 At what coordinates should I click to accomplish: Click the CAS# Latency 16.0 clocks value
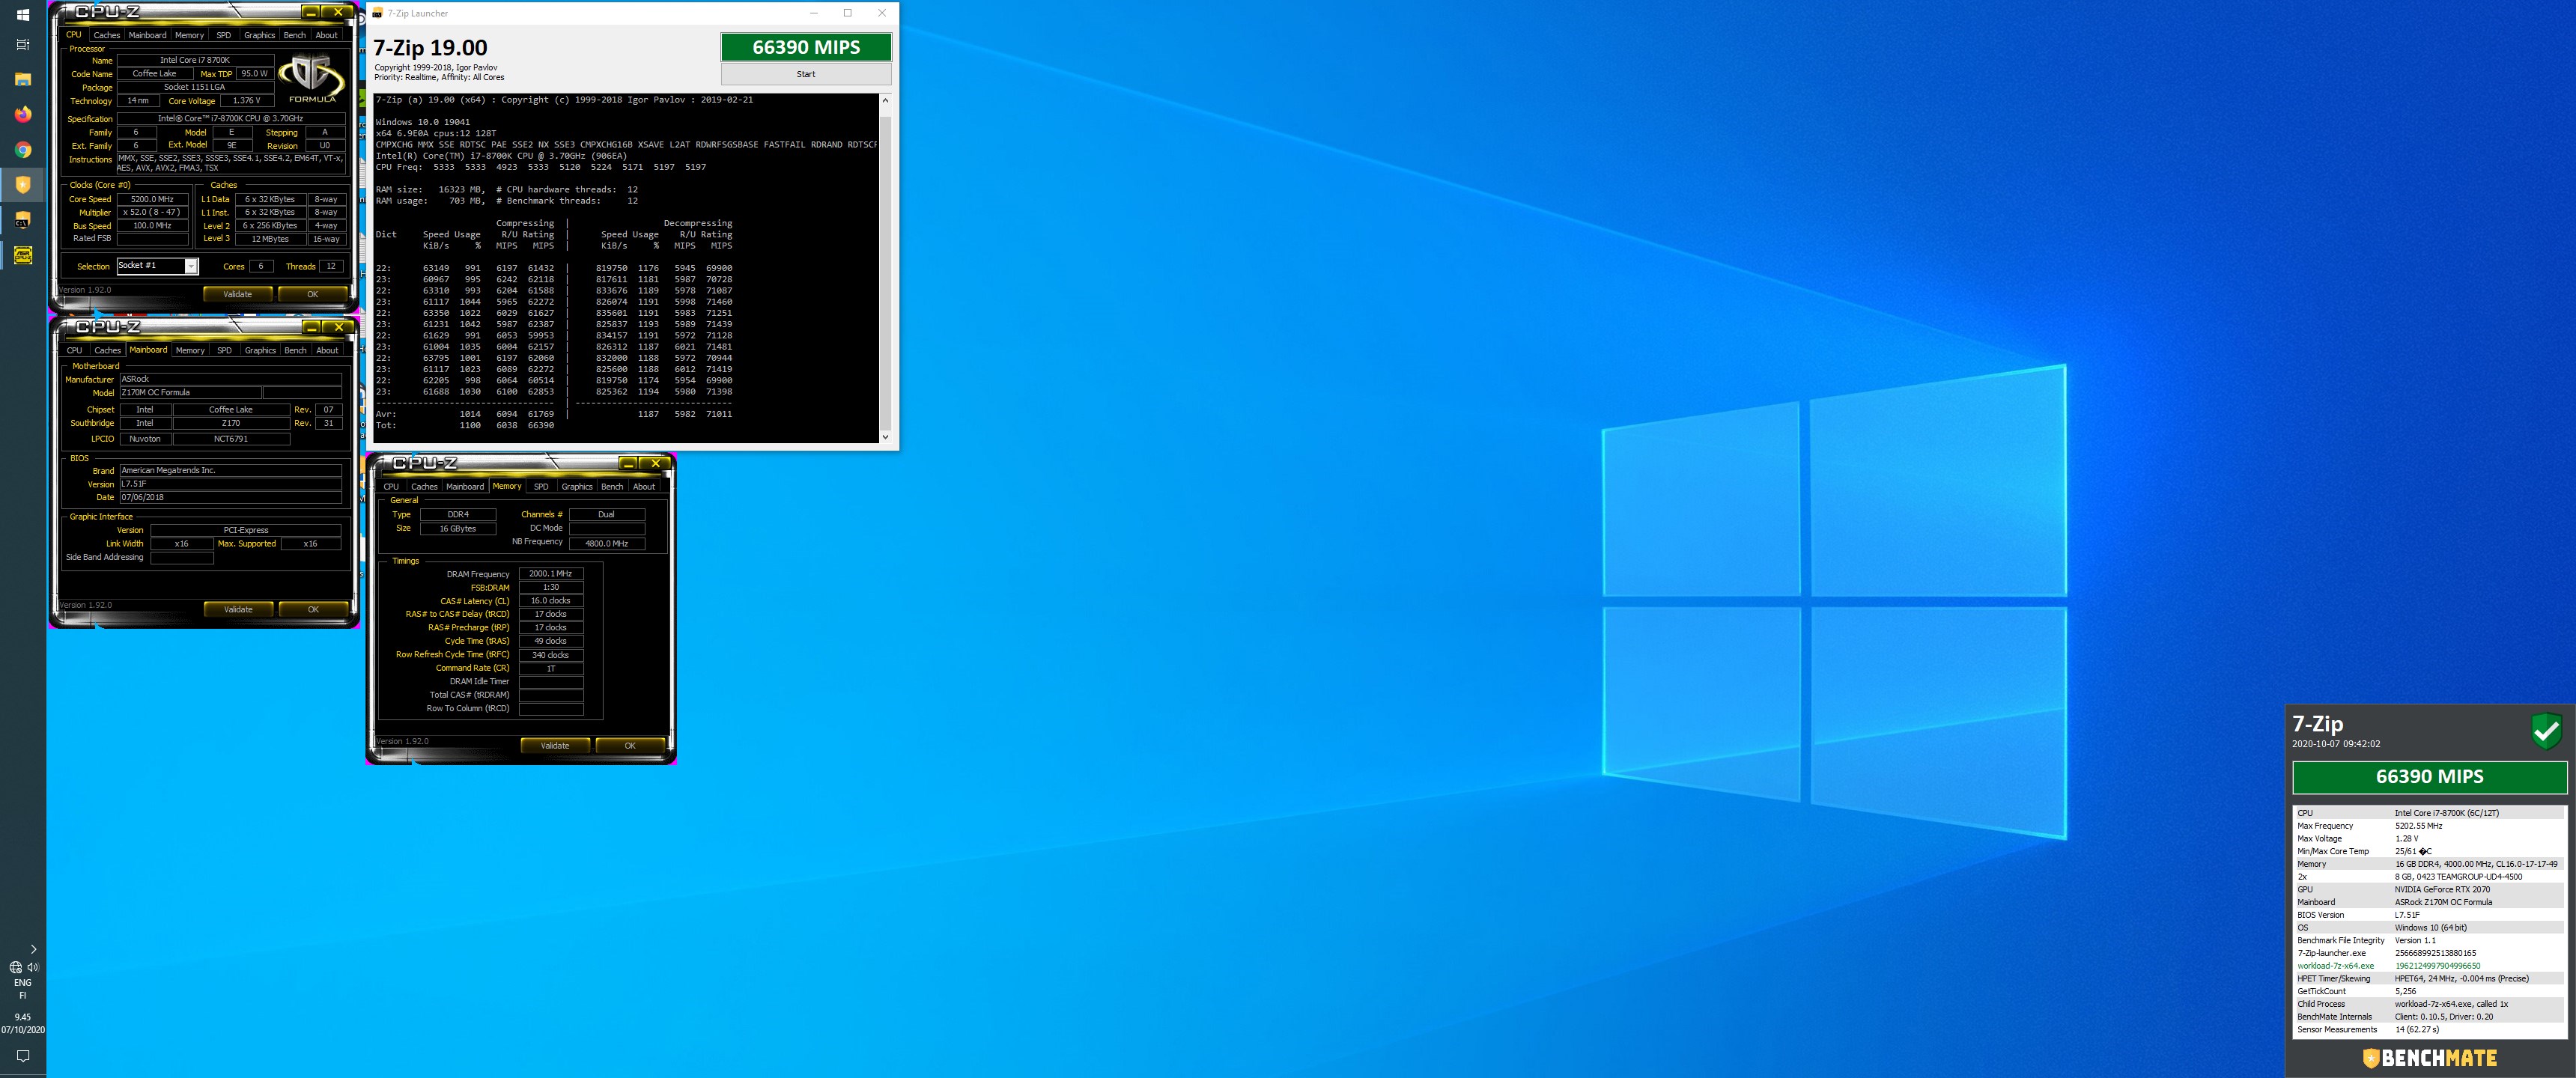pyautogui.click(x=551, y=601)
